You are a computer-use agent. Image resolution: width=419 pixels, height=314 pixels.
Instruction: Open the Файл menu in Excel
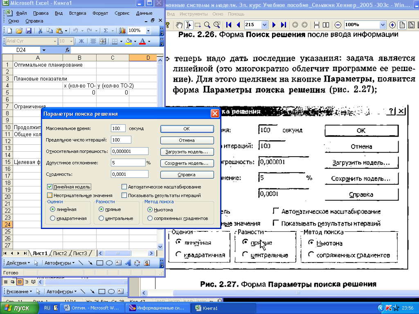coord(21,13)
